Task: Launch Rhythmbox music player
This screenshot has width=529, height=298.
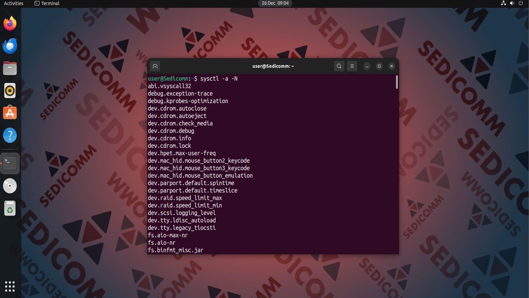Action: (10, 91)
